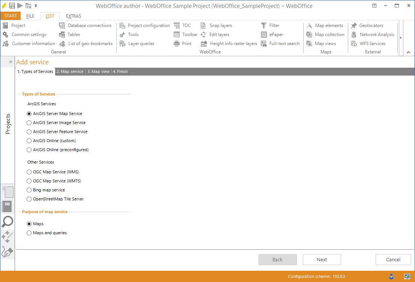The width and height of the screenshot is (415, 282).
Task: Open Map collection in ribbon
Action: [329, 35]
